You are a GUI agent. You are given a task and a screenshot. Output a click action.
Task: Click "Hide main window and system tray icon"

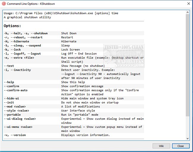pyautogui.click(x=92, y=98)
